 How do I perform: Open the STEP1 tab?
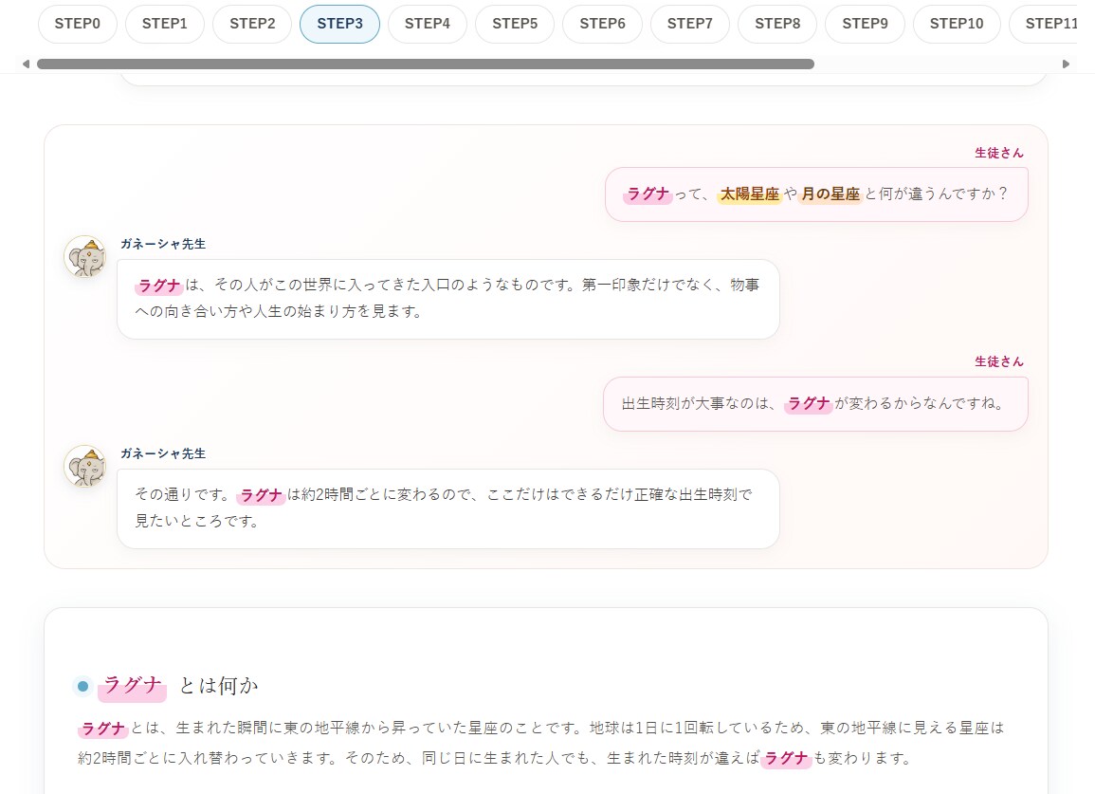(x=165, y=24)
